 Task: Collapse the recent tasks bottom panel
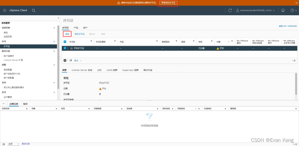click(x=3, y=103)
